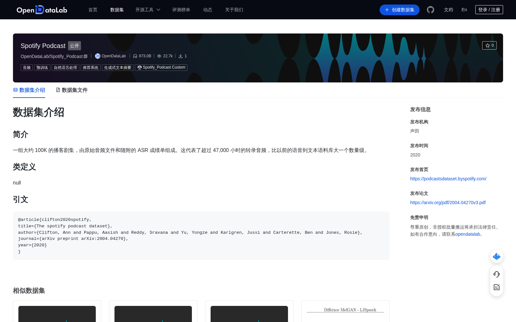Click the 生成式文本摘要 tag
This screenshot has width=516, height=322.
pyautogui.click(x=118, y=68)
